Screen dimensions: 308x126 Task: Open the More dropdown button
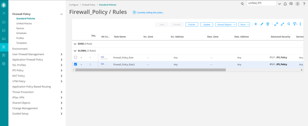coord(244,24)
